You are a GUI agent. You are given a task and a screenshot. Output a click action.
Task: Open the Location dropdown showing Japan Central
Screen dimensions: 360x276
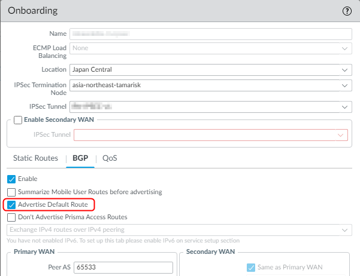click(x=210, y=70)
